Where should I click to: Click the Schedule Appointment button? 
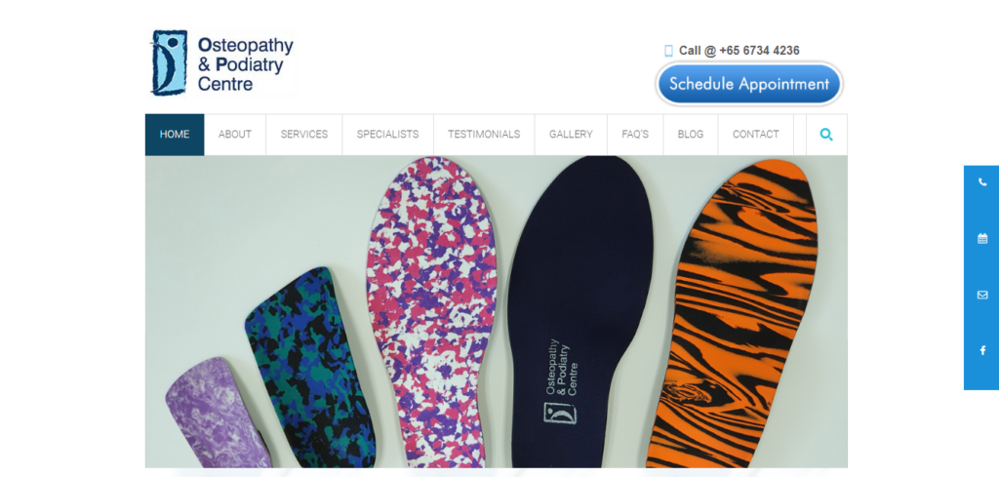(749, 84)
